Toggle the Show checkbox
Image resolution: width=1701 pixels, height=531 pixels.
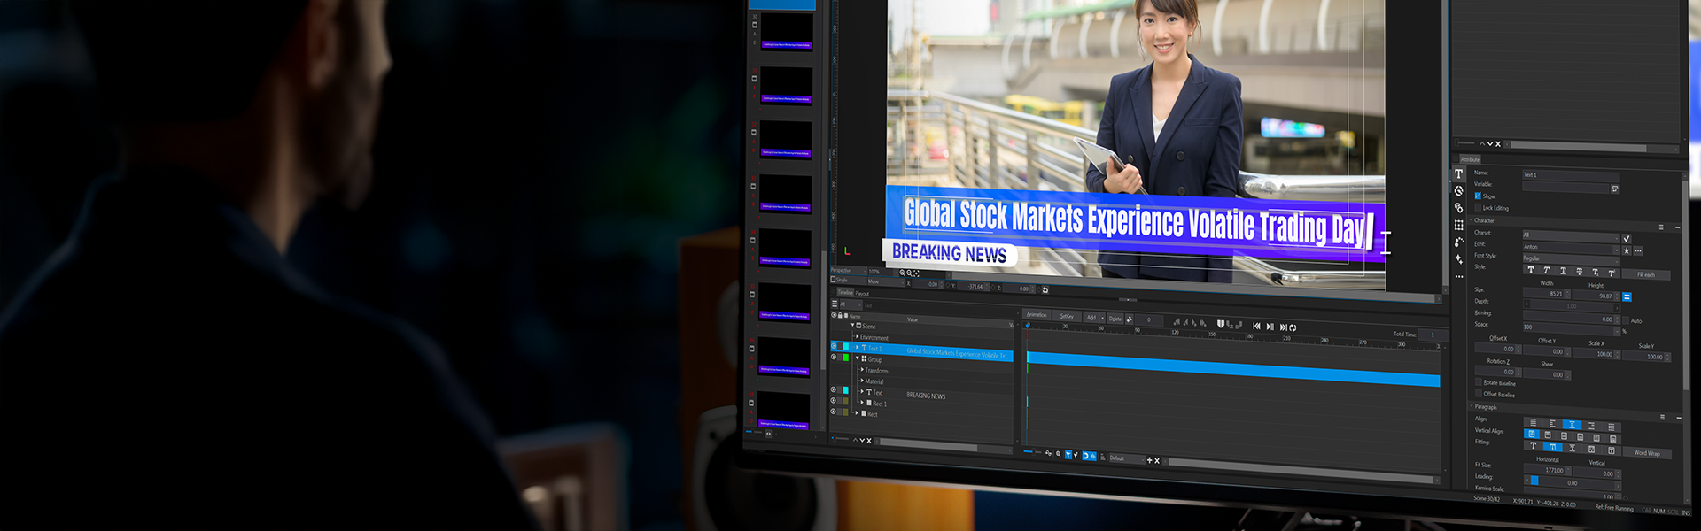(x=1478, y=196)
